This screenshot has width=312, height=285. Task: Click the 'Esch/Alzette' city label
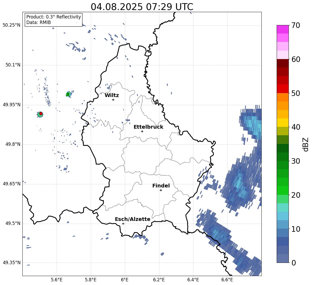[133, 219]
